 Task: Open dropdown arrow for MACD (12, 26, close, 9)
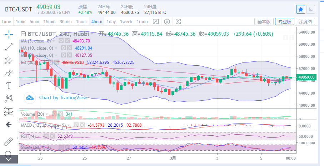pyautogui.click(x=69, y=125)
